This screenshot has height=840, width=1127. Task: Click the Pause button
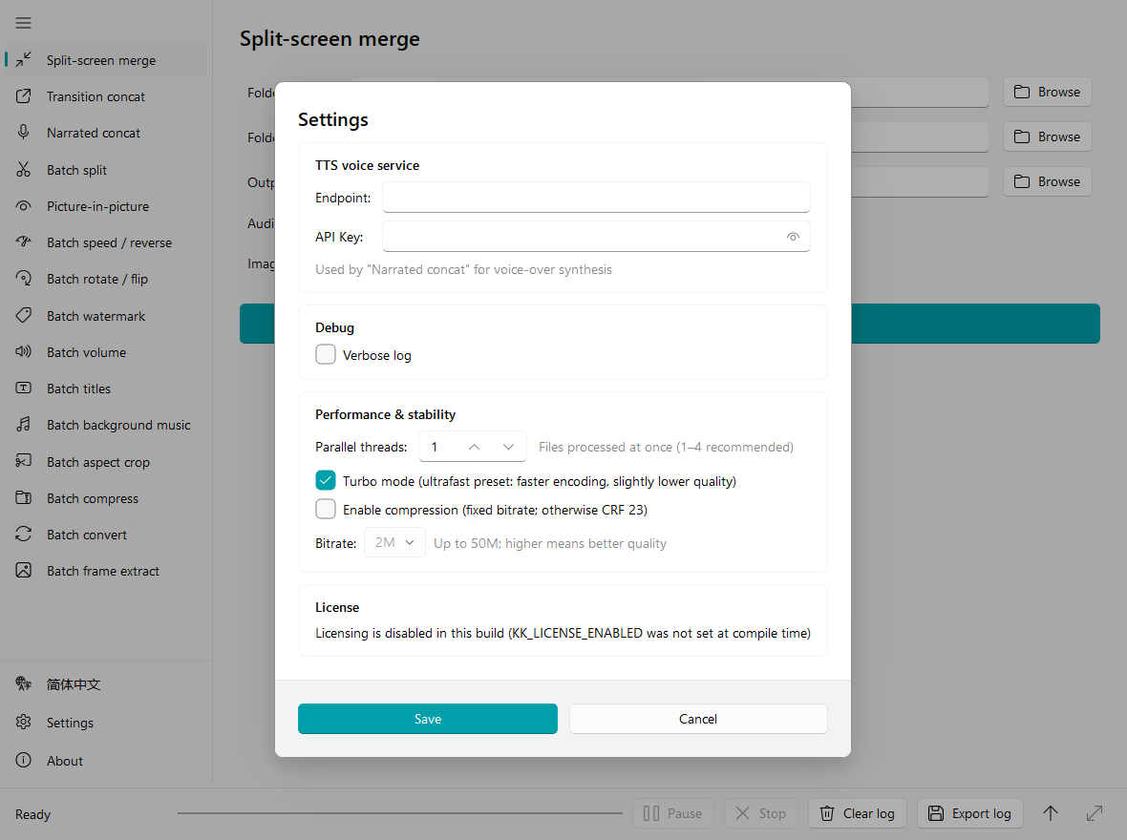pyautogui.click(x=673, y=813)
